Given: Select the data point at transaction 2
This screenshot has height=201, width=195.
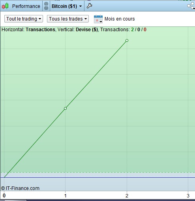Looking at the screenshot, I should point(127,40).
